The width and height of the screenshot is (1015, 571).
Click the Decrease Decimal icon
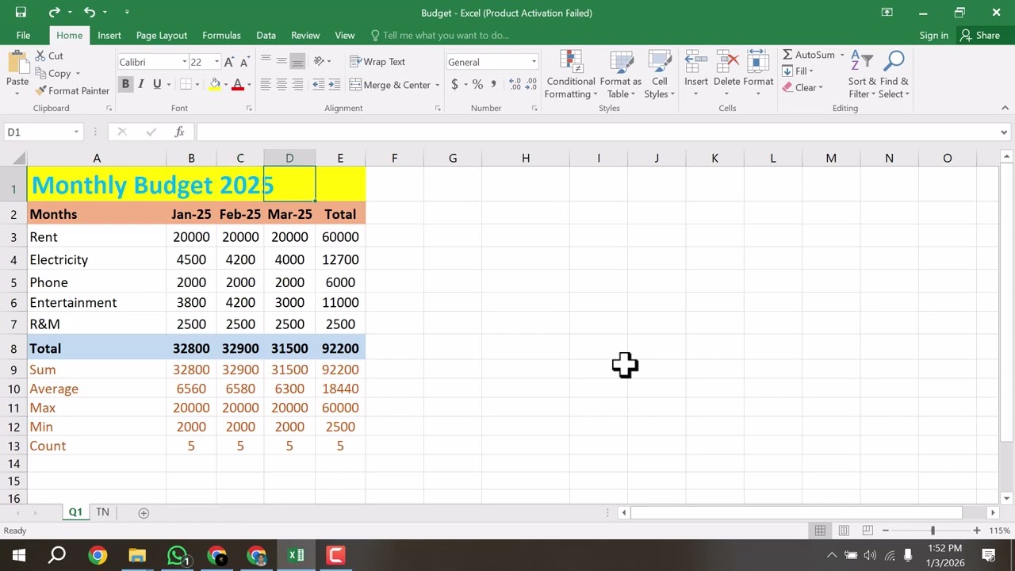click(530, 84)
